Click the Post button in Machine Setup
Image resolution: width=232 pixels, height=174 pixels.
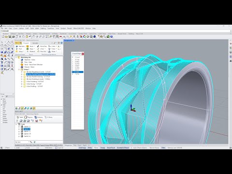[x=19, y=49]
